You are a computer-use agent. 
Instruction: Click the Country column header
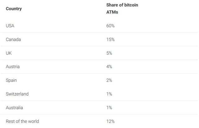14,9
